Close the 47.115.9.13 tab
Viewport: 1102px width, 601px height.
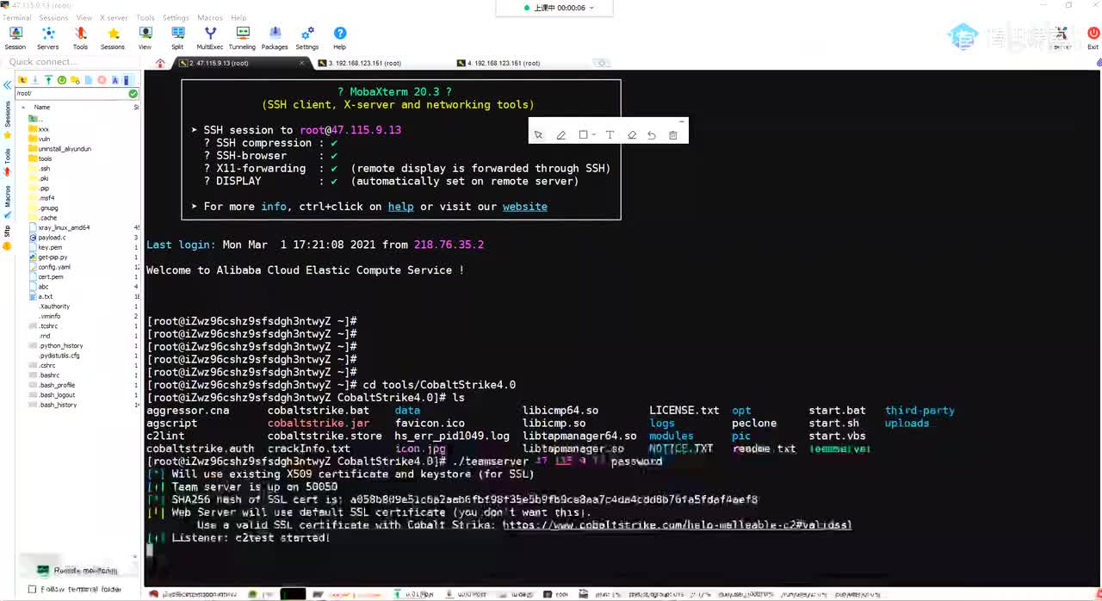302,63
